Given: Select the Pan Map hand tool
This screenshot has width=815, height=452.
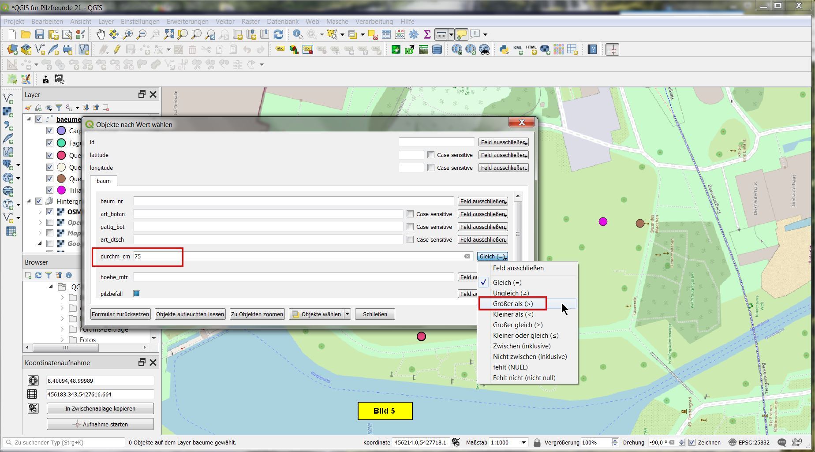Looking at the screenshot, I should 101,34.
